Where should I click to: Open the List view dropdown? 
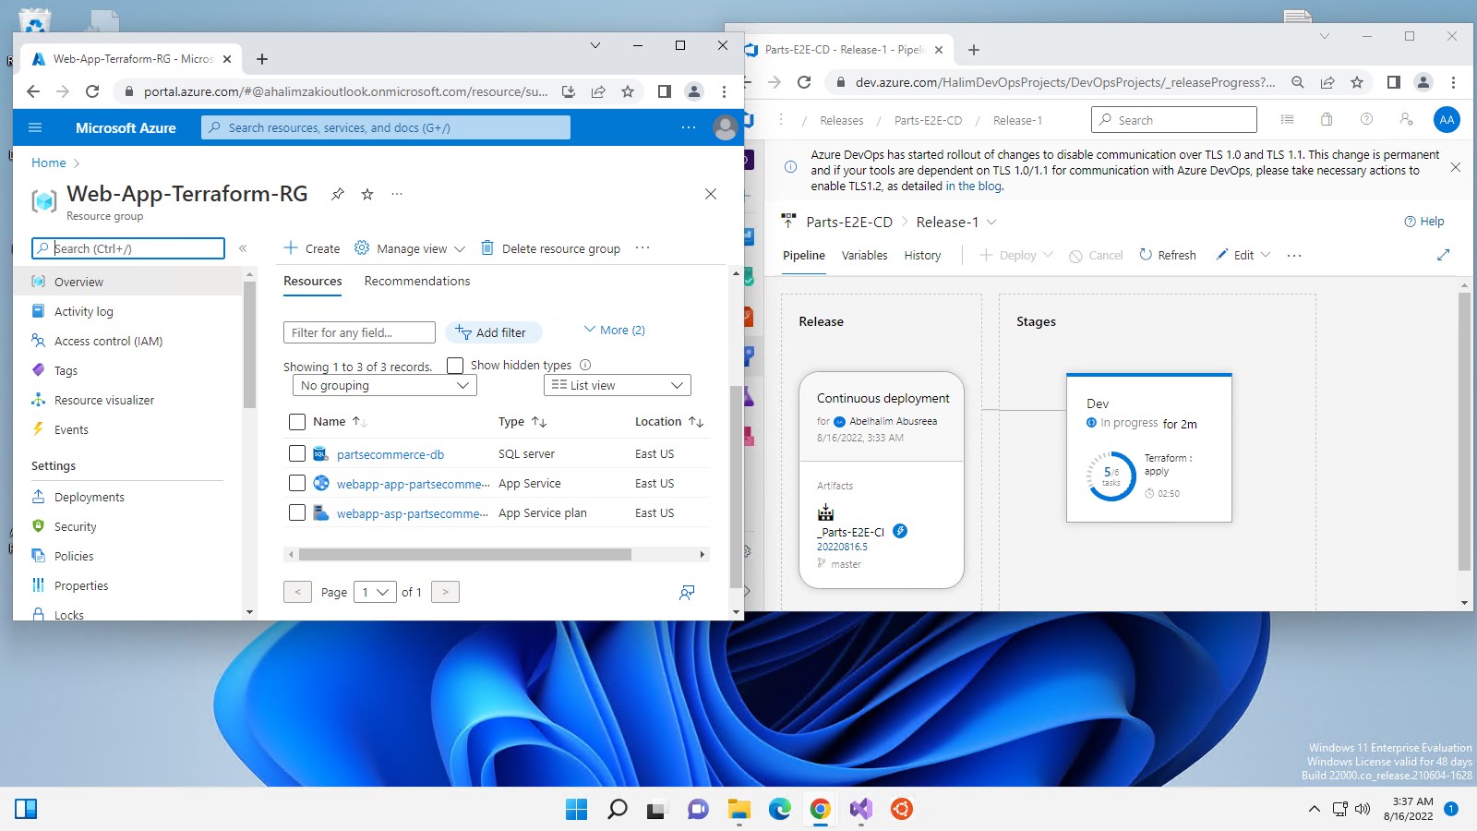pos(618,385)
